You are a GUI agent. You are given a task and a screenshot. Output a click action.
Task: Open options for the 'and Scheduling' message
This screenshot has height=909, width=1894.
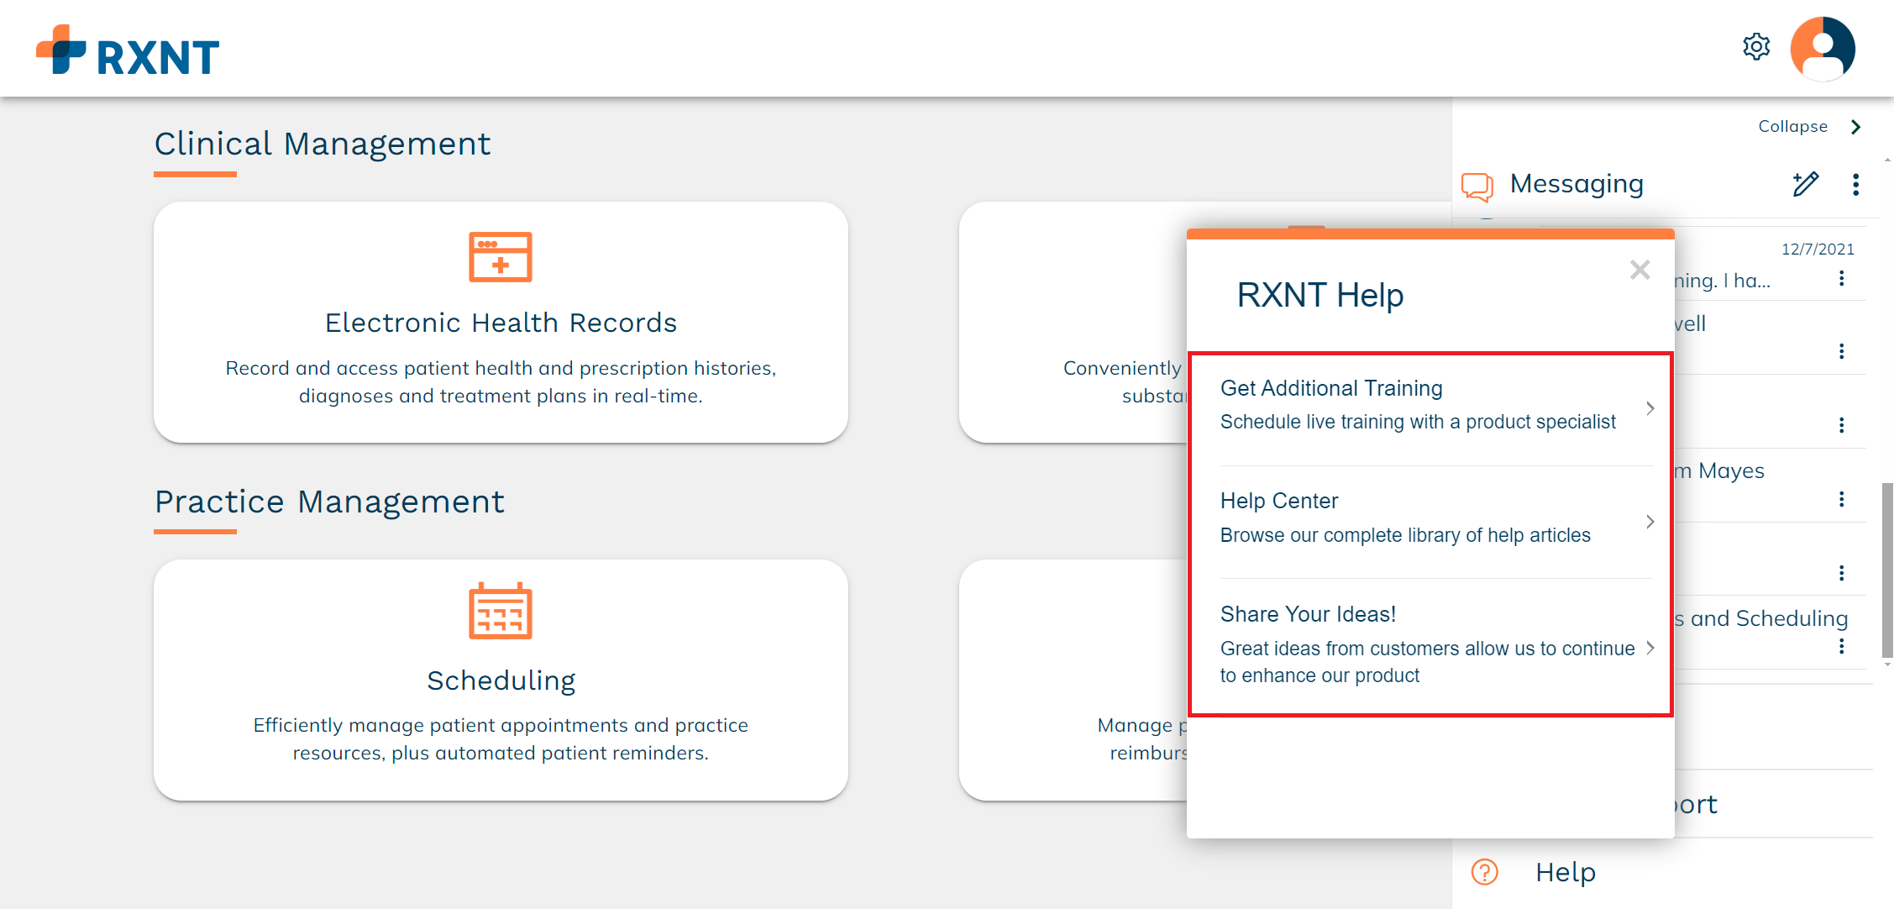coord(1841,646)
